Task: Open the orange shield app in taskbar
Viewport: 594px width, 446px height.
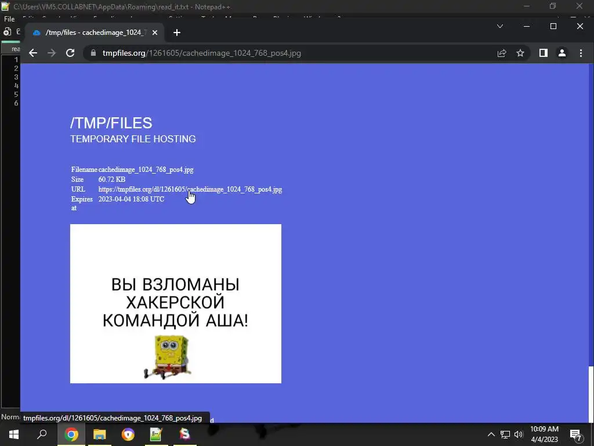Action: (x=128, y=434)
